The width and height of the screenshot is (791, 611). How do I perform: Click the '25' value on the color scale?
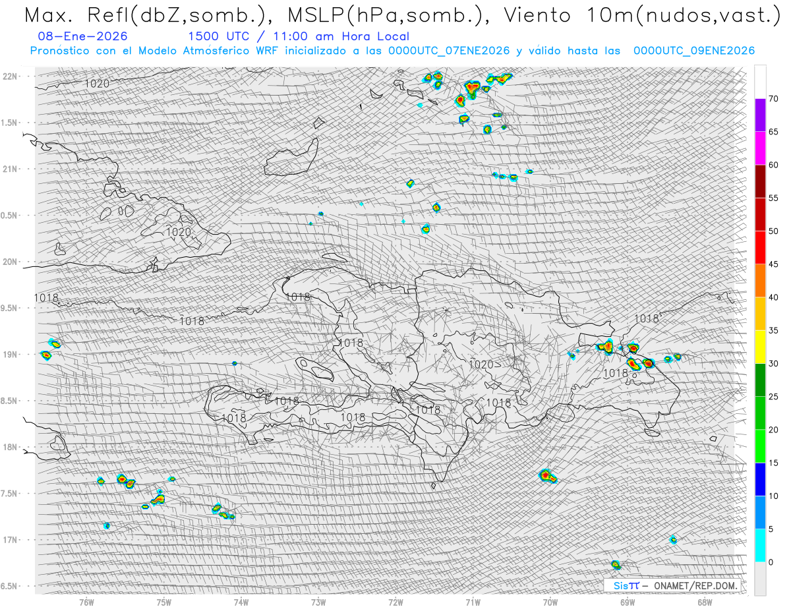point(773,396)
